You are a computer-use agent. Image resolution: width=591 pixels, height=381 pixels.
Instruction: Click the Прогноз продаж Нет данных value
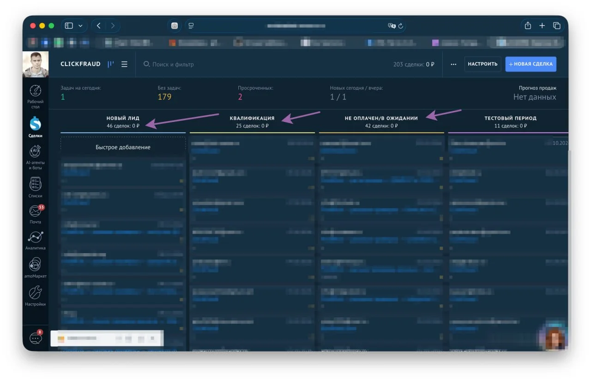[x=535, y=97]
